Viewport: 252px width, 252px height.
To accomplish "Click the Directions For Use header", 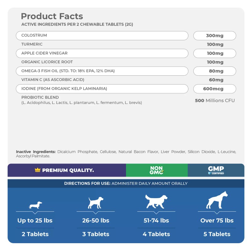I will click(126, 183).
